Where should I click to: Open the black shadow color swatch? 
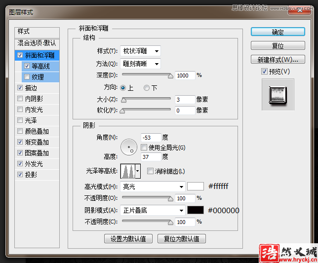196,210
